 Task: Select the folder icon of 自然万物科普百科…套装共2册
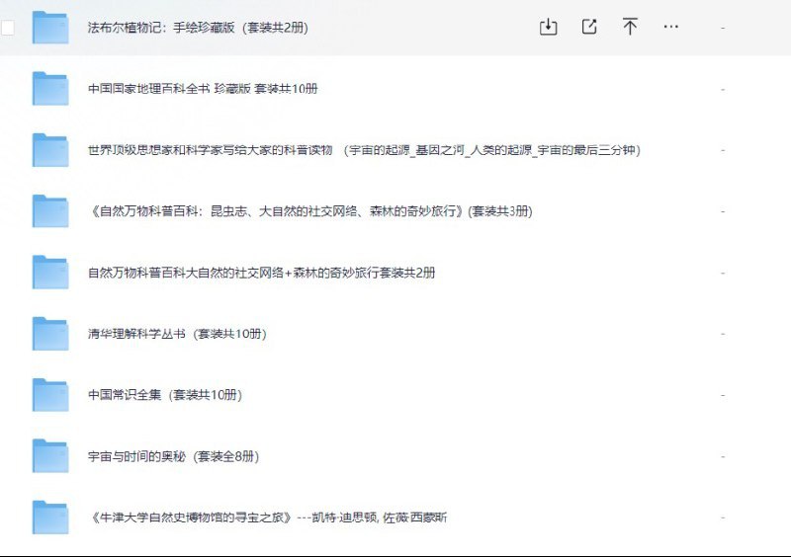[50, 273]
